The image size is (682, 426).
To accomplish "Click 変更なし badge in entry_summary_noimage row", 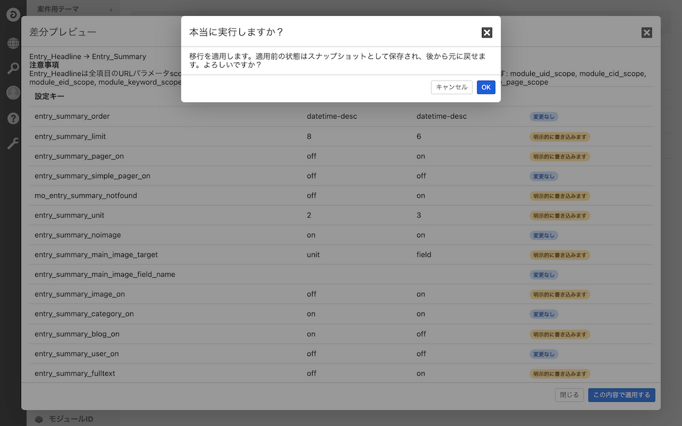I will (x=544, y=235).
